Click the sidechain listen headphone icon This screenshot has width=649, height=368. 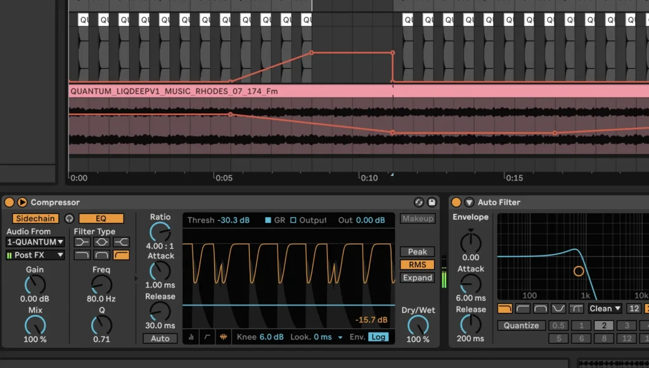click(69, 219)
